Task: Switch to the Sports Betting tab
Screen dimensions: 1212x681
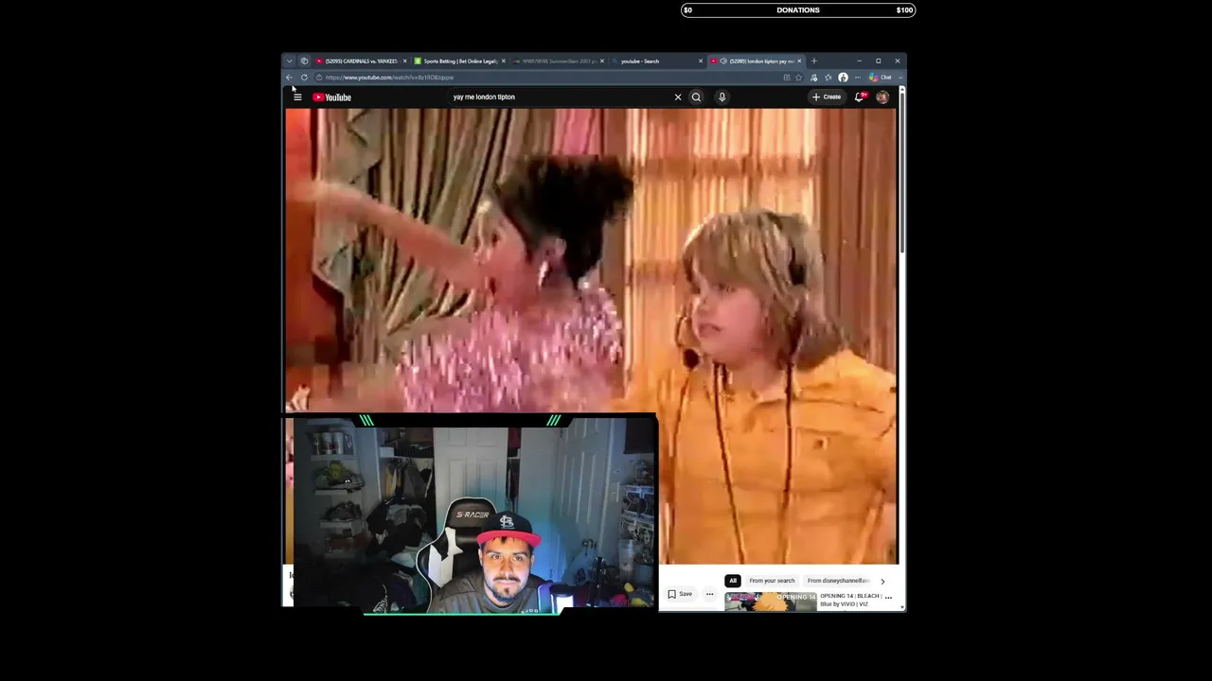Action: (x=459, y=61)
